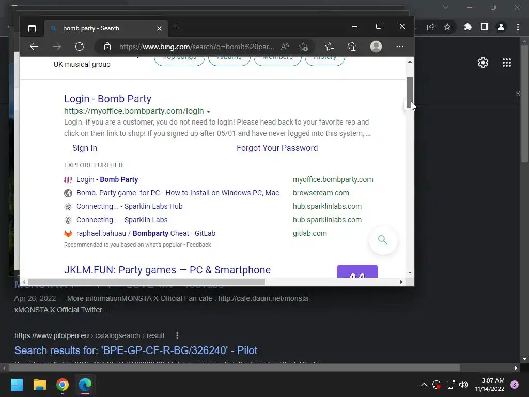Image resolution: width=529 pixels, height=397 pixels.
Task: Open the Edge tab actions menu icon
Action: (32, 28)
